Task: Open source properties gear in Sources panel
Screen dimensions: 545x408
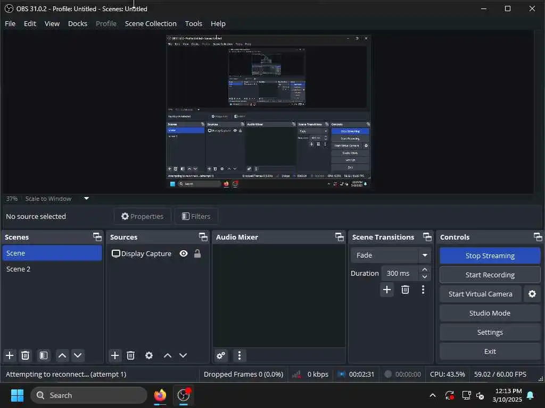Action: point(149,355)
